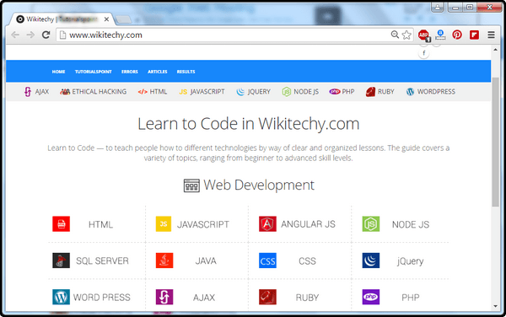Click the PHP label in Web Development grid
506x317 pixels.
pos(411,297)
